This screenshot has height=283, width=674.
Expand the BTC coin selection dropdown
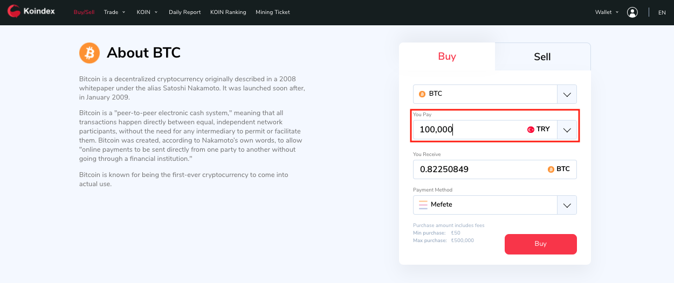click(x=567, y=95)
